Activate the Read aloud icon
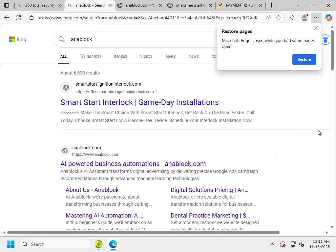 [268, 18]
